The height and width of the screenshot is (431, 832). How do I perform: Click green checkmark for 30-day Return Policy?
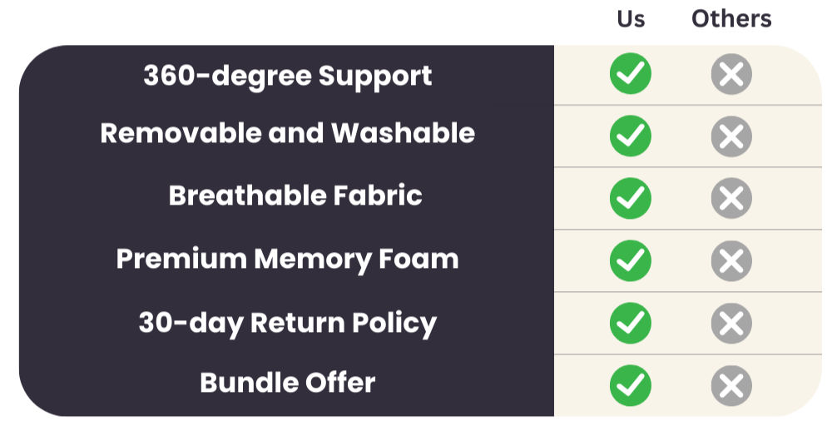click(631, 323)
